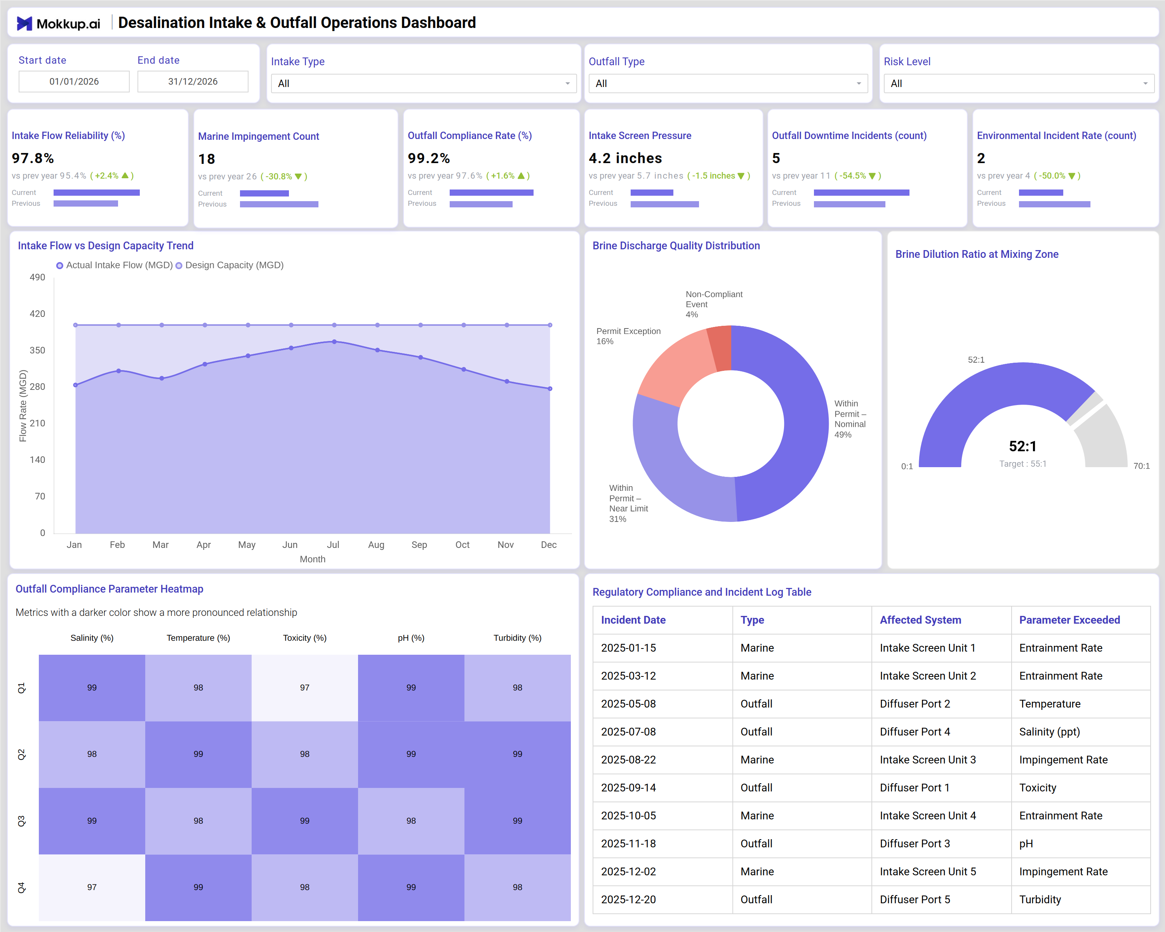Click the Q3 pH heatmap cell
Screen dimensions: 1165x932
coord(411,821)
